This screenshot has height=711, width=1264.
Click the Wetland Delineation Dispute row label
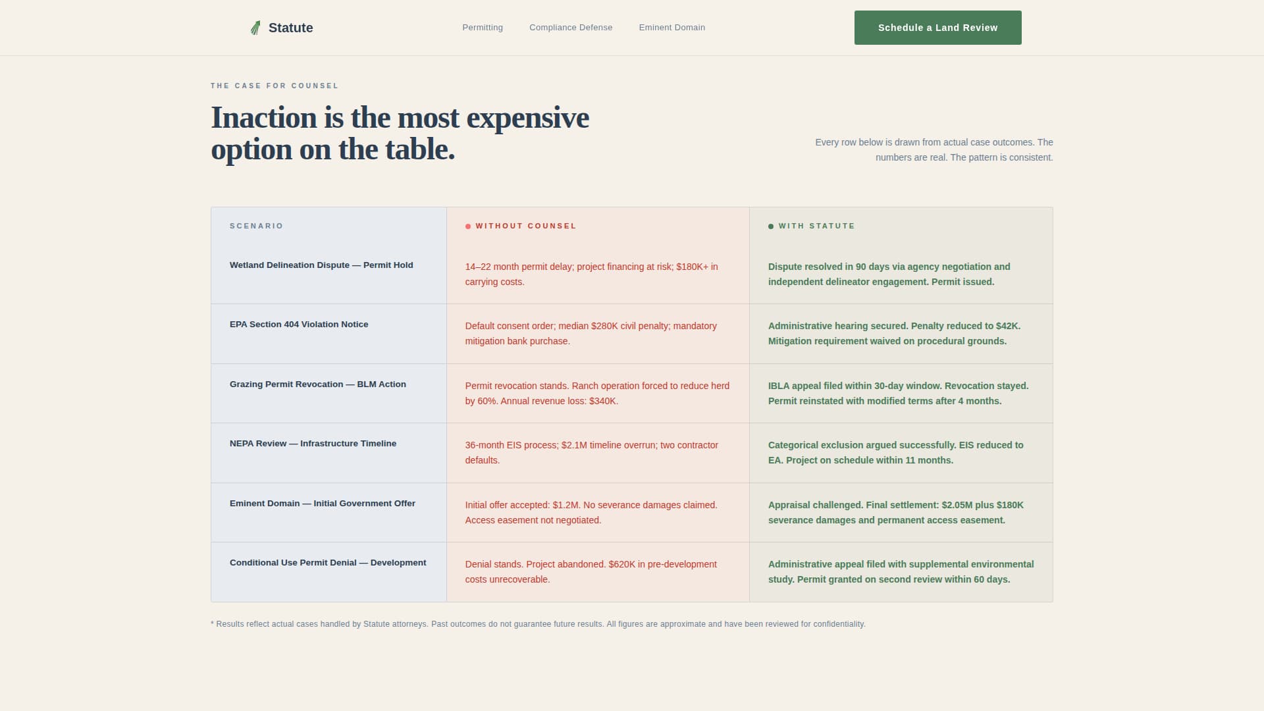[x=321, y=265]
